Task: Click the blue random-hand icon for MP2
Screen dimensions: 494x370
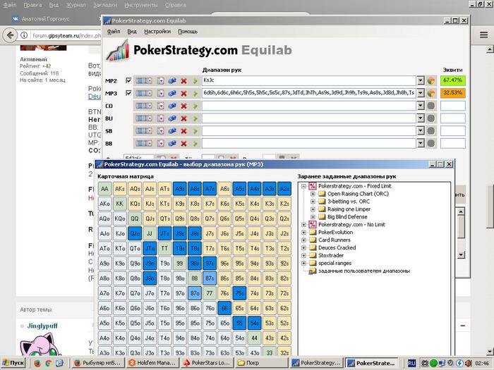Action: pyautogui.click(x=172, y=81)
